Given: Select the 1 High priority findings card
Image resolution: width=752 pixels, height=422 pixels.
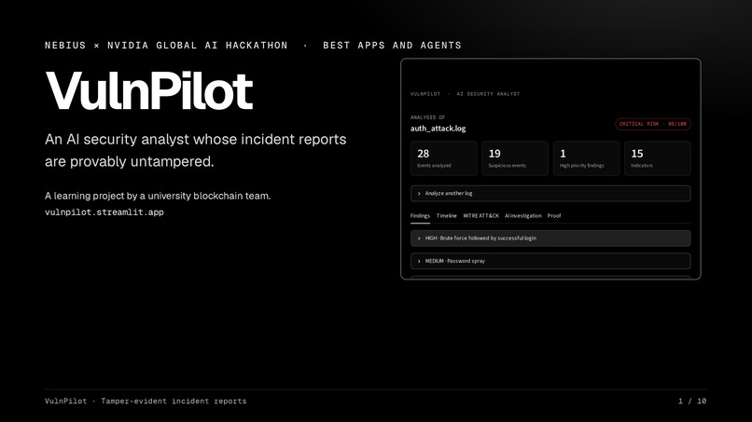Looking at the screenshot, I should coord(586,158).
